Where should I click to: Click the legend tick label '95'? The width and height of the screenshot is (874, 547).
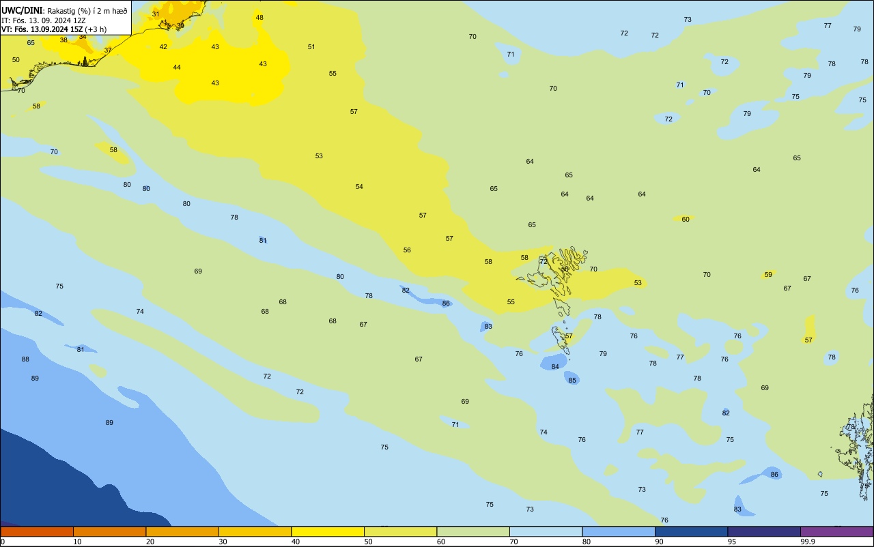(732, 542)
